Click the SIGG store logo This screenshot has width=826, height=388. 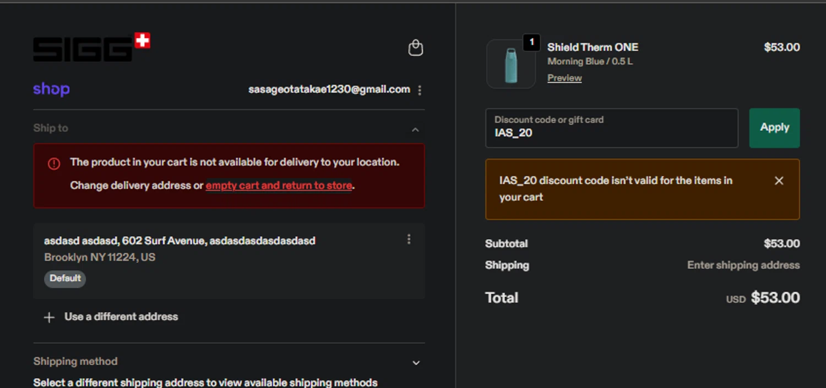click(91, 47)
